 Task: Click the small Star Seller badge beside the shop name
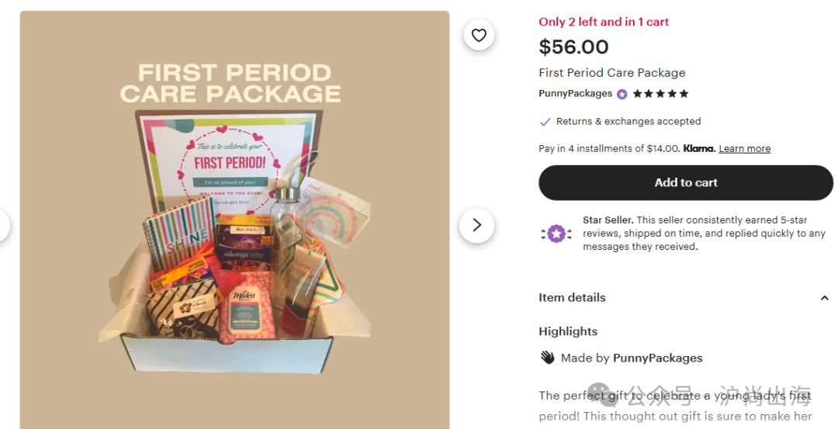tap(622, 94)
